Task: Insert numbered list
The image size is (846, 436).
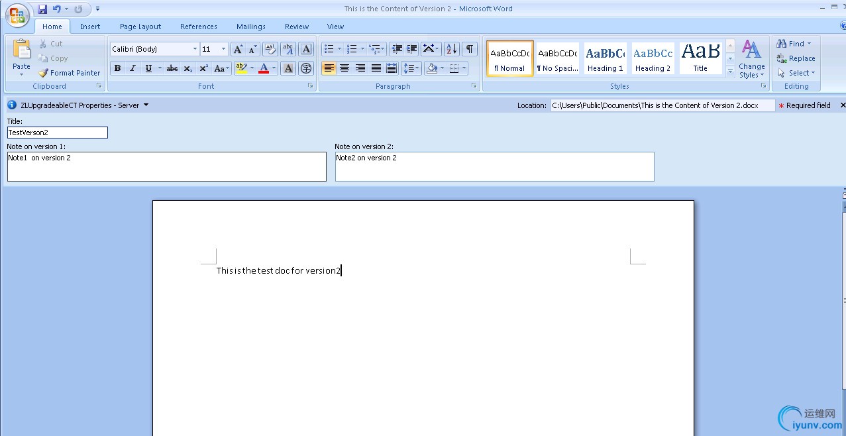Action: (352, 49)
